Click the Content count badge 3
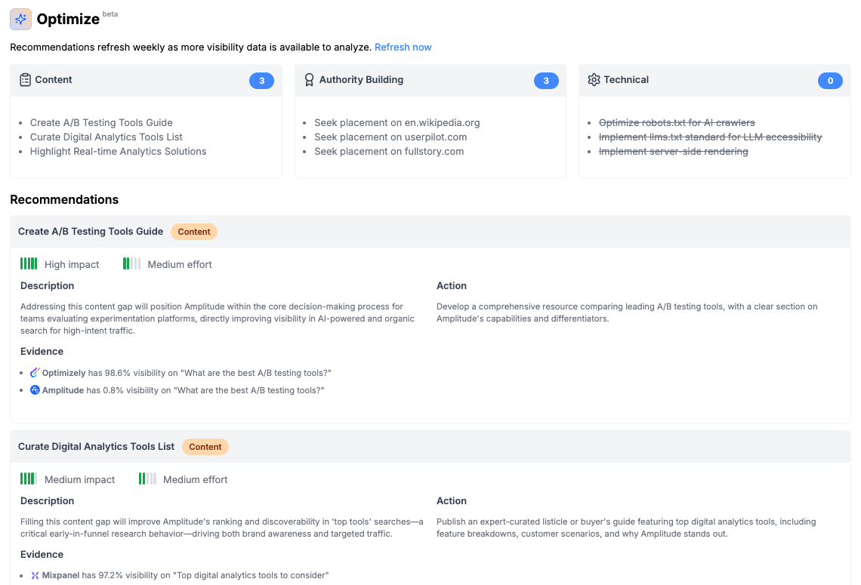 click(261, 81)
